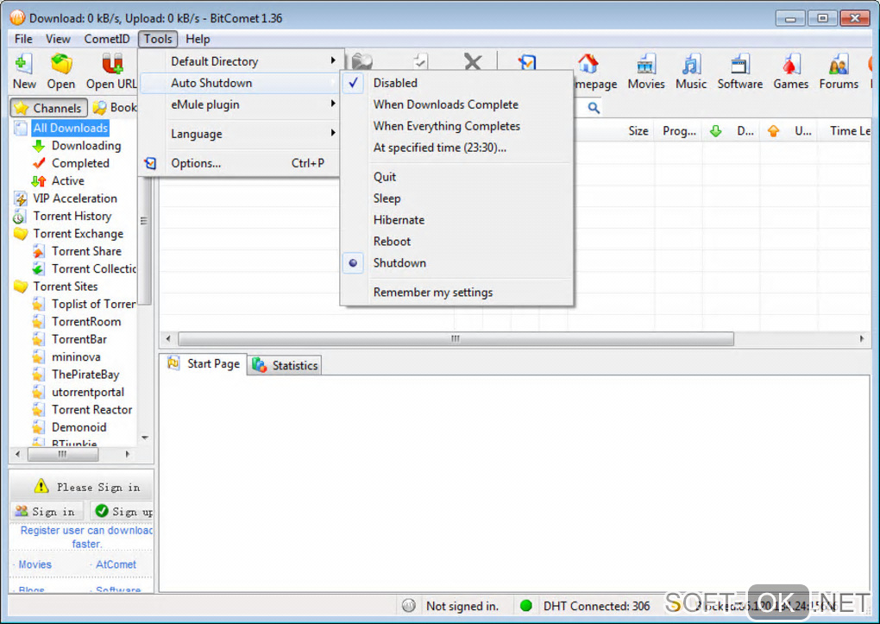Expand eMule plugin submenu
This screenshot has height=624, width=880.
click(240, 104)
